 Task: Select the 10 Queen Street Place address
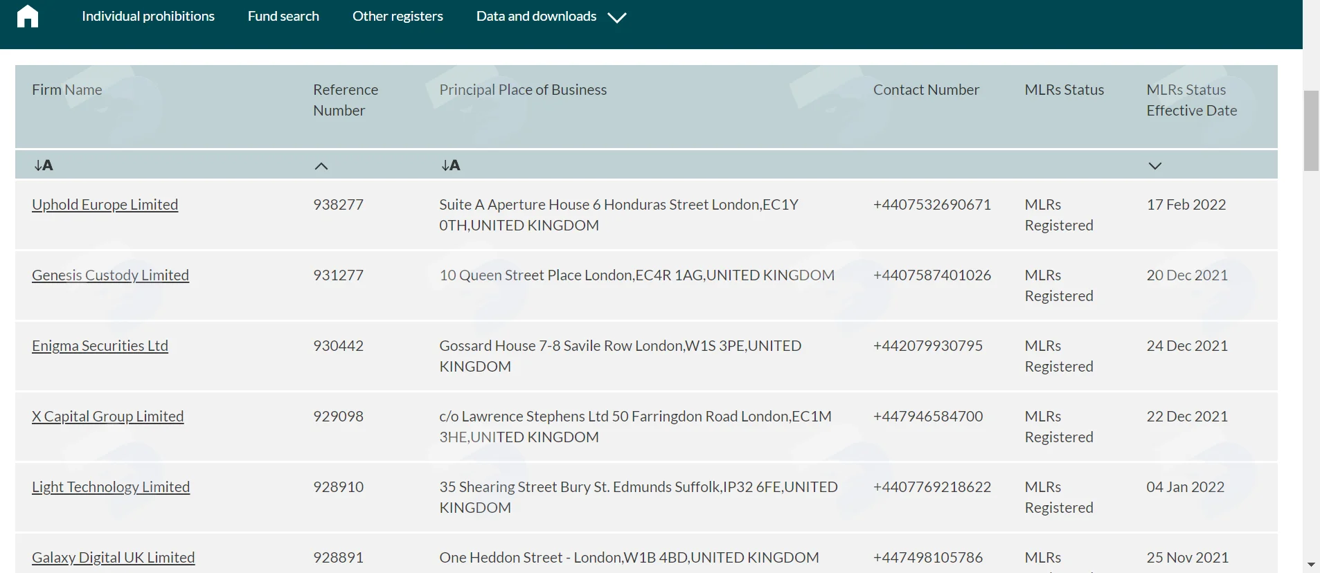point(637,275)
